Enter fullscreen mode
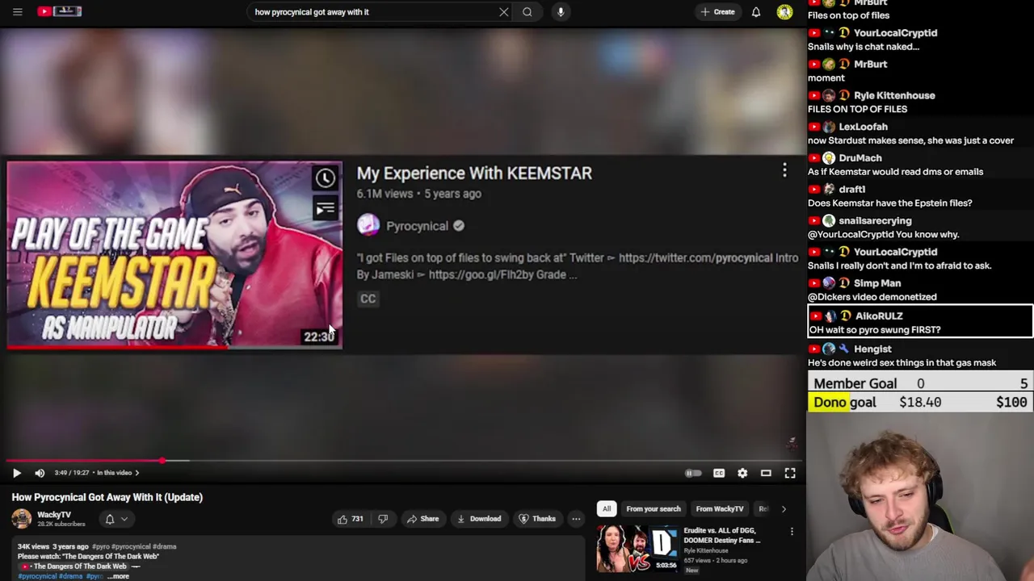Screen dimensions: 1034x581 click(x=790, y=473)
